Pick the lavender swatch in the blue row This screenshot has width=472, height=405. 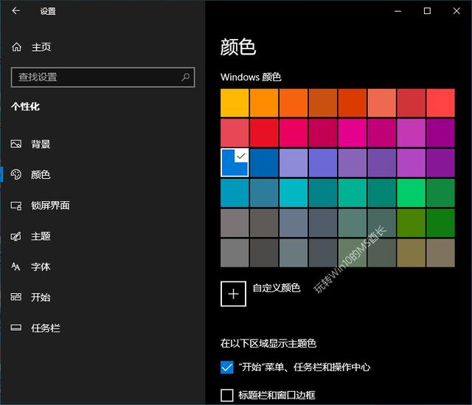(x=294, y=163)
